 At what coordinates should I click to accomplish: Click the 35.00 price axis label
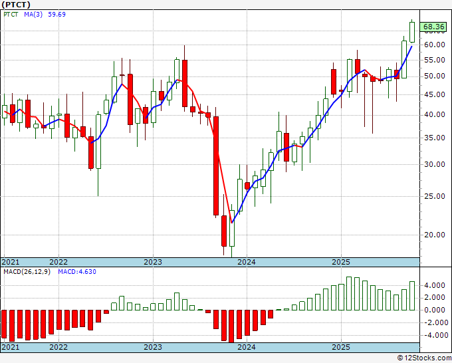[x=435, y=138]
